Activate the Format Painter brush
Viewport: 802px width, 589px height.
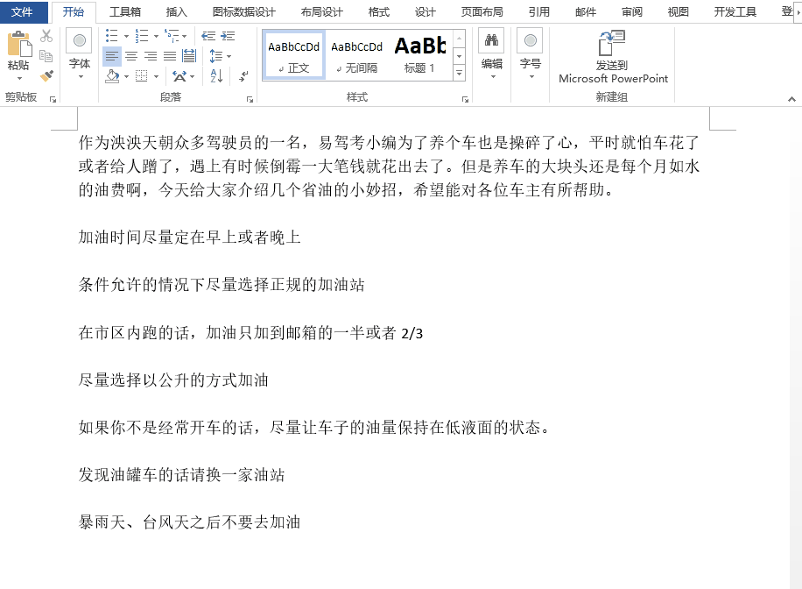(45, 77)
